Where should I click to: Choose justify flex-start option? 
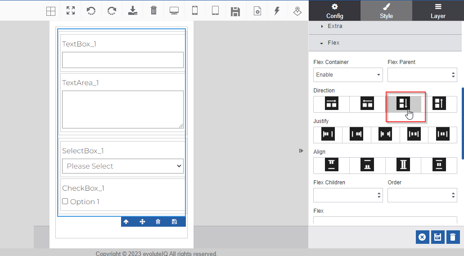(328, 134)
